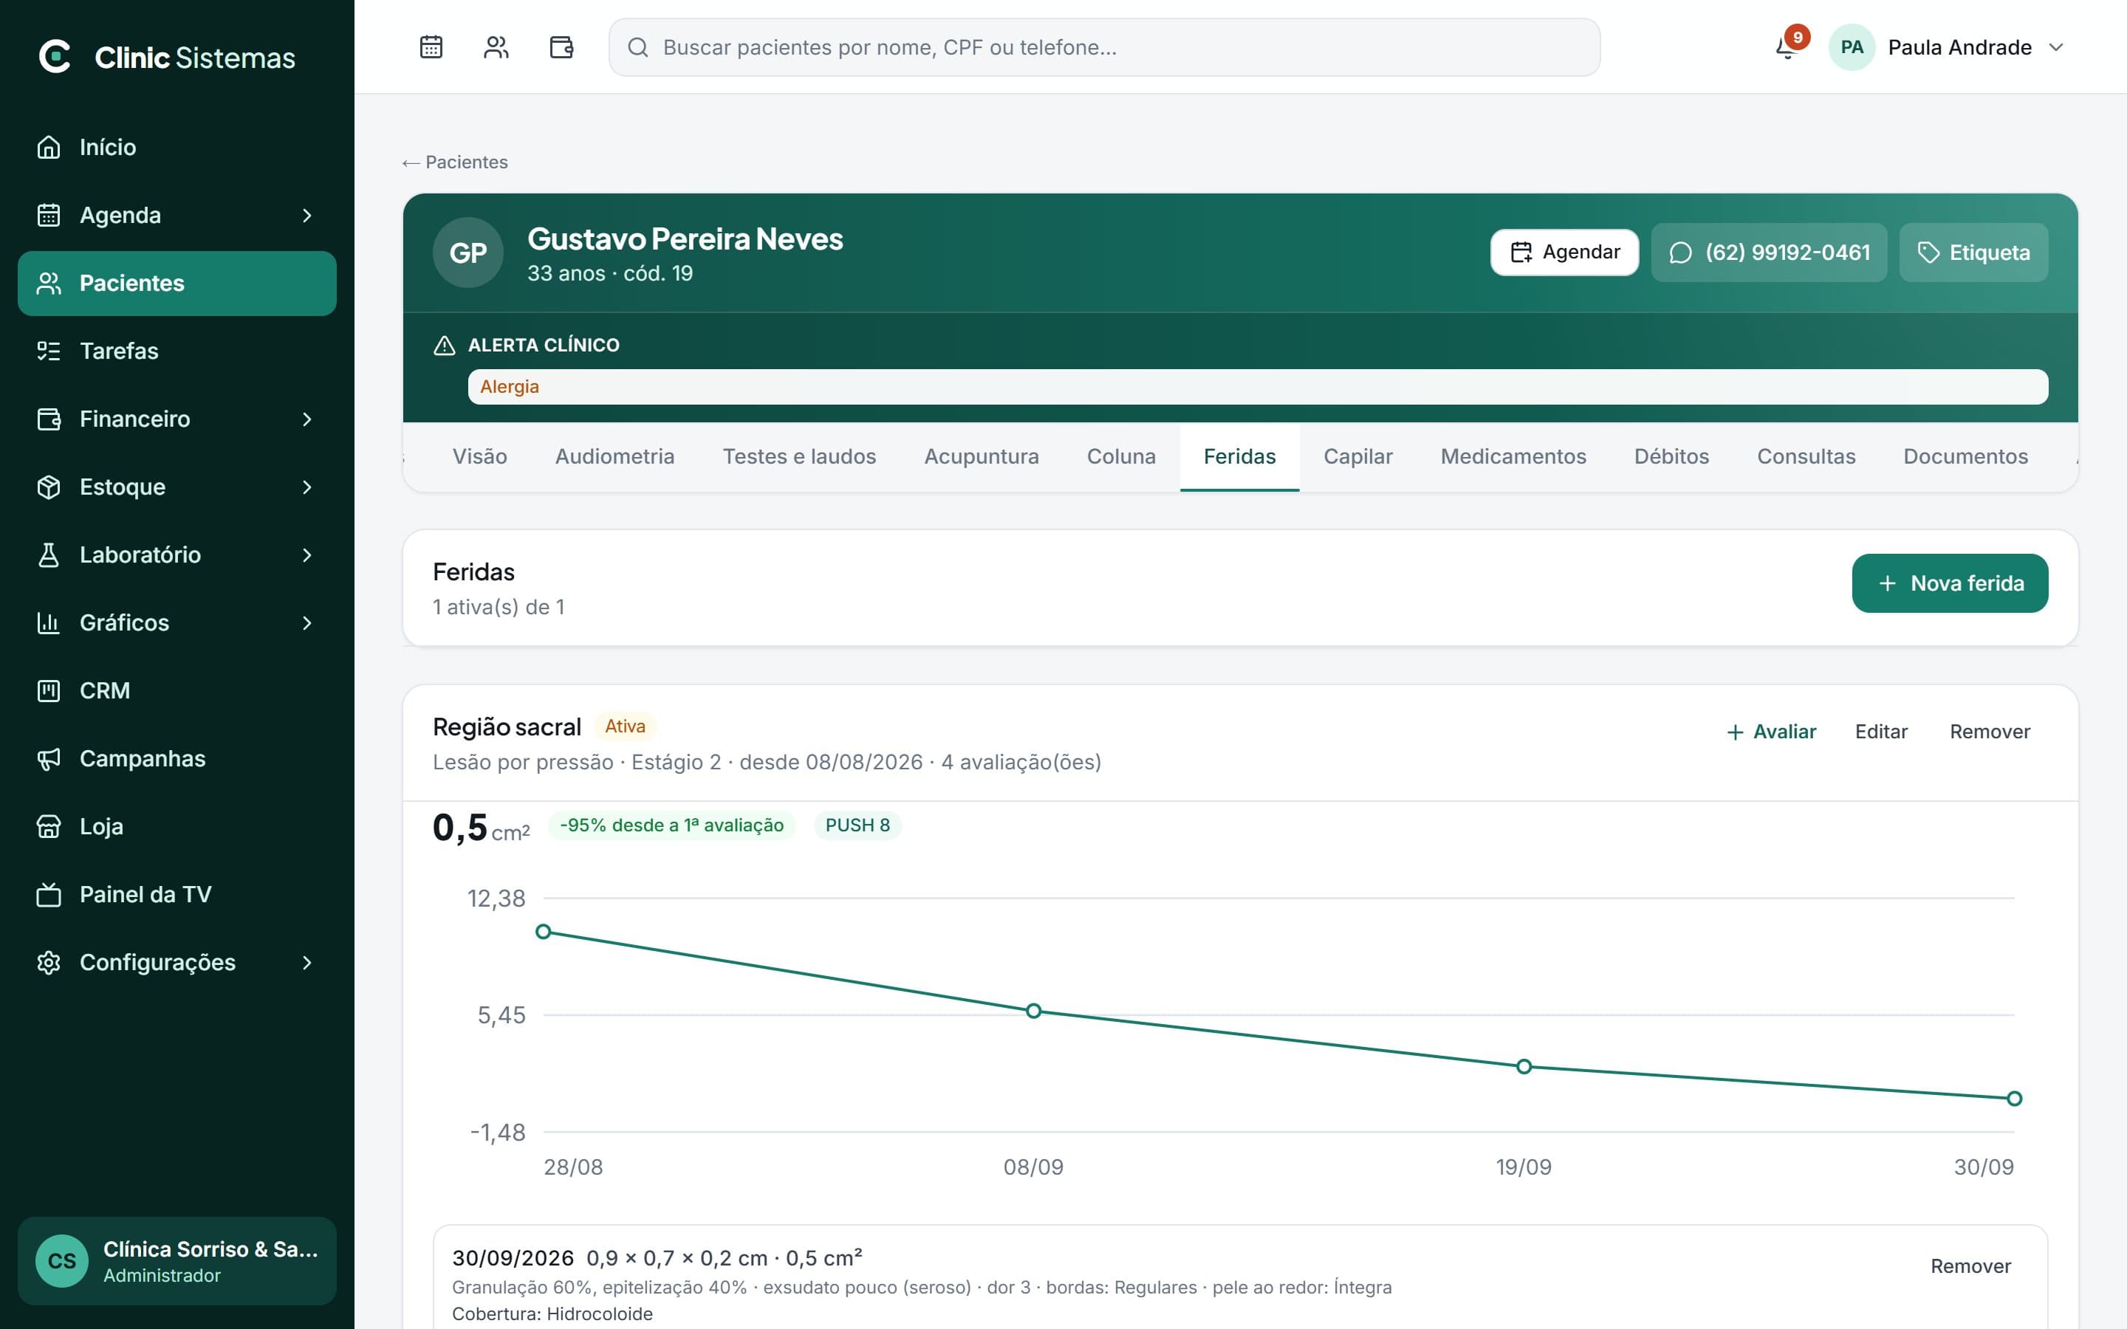This screenshot has height=1329, width=2127.
Task: Click the Nova ferida button
Action: (1950, 583)
